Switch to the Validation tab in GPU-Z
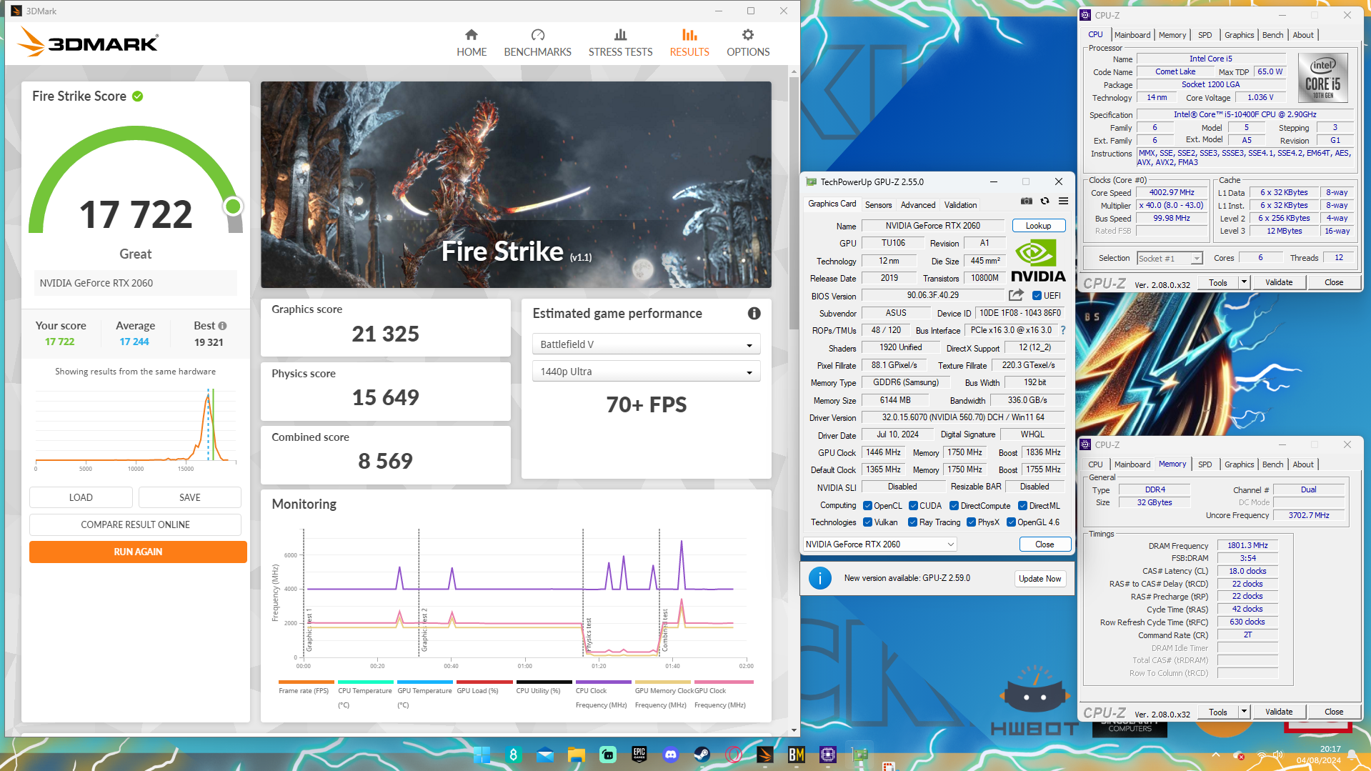Viewport: 1371px width, 771px height. click(x=960, y=205)
